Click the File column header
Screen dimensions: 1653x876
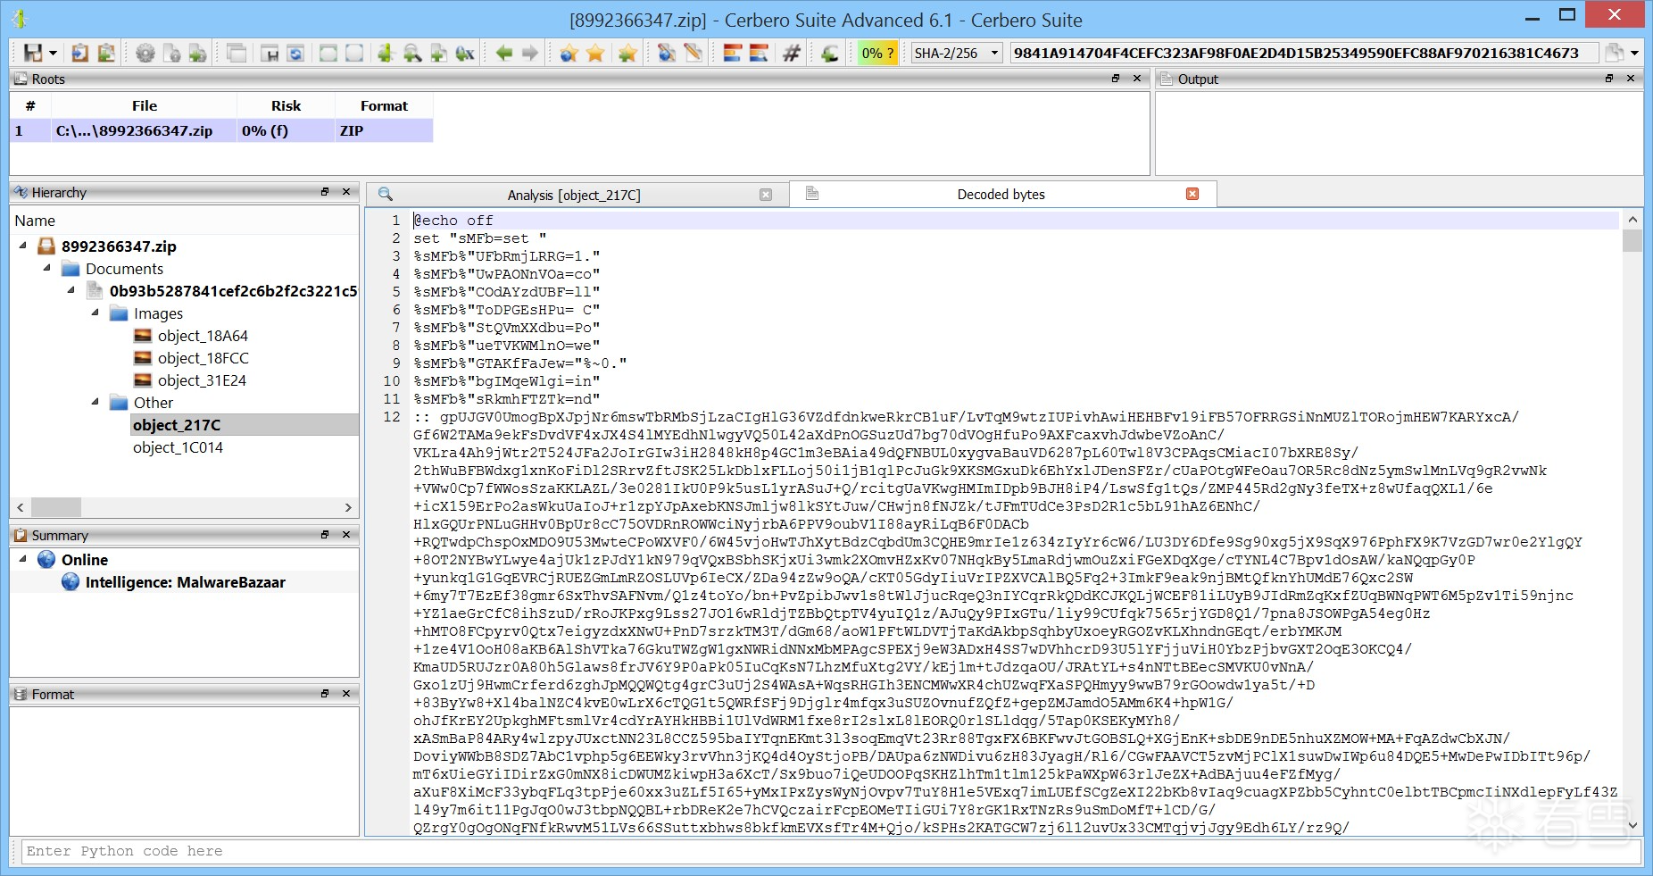coord(144,106)
